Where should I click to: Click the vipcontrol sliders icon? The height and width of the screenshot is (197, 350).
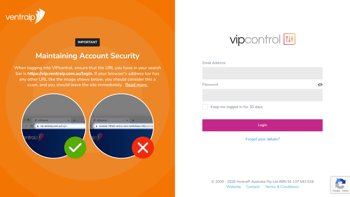click(x=289, y=39)
